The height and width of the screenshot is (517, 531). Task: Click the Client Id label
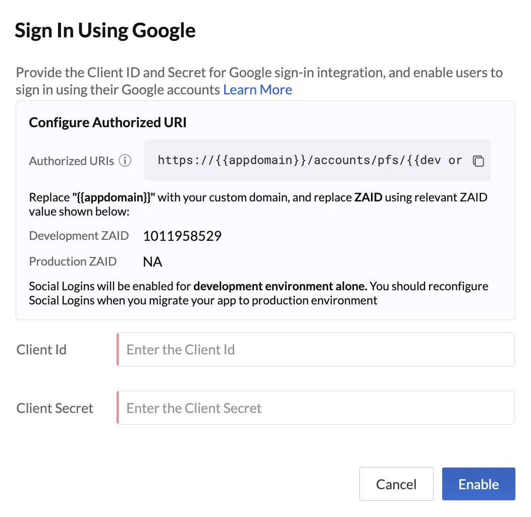tap(41, 350)
